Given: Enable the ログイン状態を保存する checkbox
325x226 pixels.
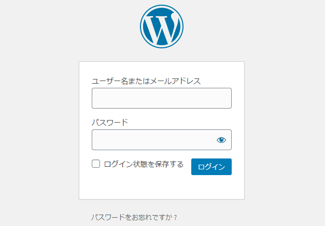Looking at the screenshot, I should tap(96, 164).
